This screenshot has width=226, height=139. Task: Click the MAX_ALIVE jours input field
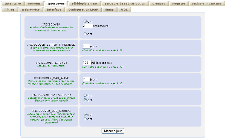[x=86, y=79]
